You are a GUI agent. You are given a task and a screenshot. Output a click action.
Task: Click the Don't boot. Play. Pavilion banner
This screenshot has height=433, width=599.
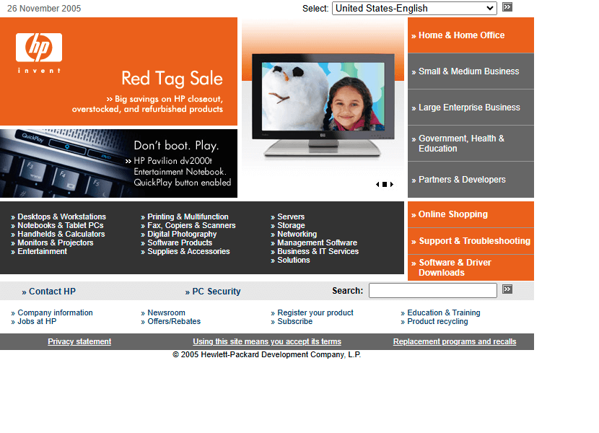tap(118, 163)
